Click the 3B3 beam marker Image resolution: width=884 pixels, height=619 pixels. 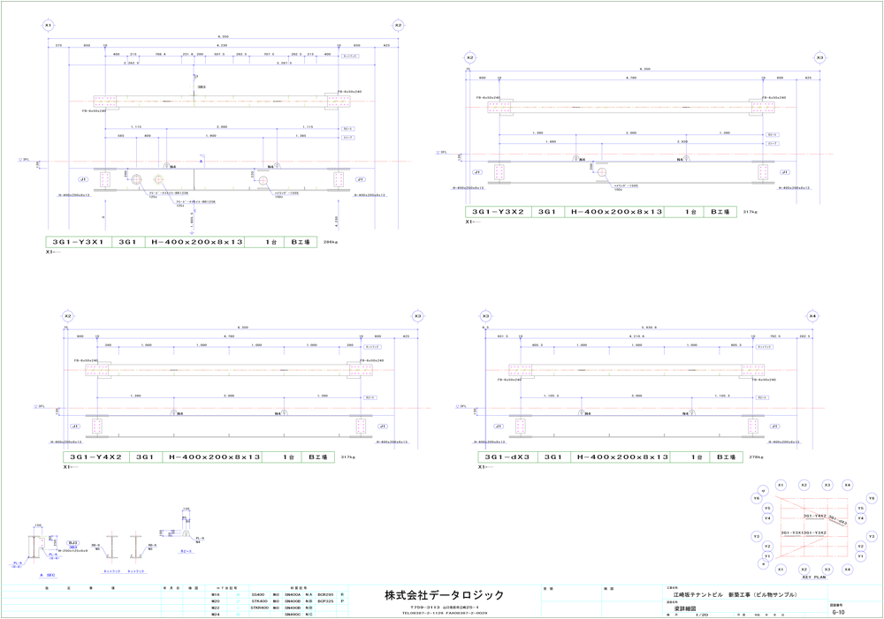[x=202, y=87]
